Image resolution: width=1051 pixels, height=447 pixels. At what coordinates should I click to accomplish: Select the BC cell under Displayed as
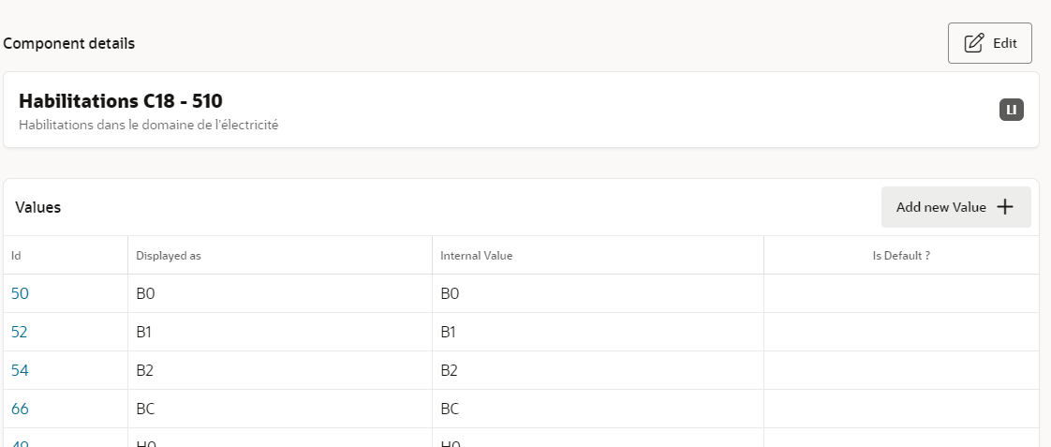146,409
